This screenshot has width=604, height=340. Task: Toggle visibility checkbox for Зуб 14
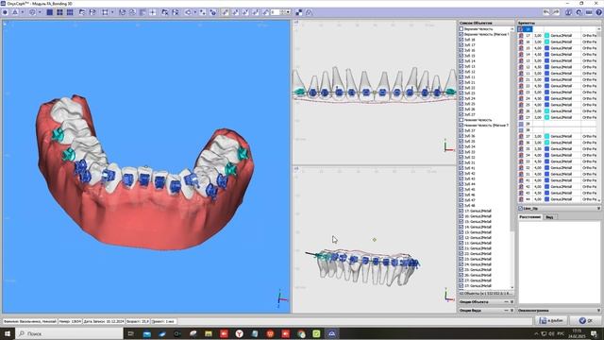(x=461, y=60)
